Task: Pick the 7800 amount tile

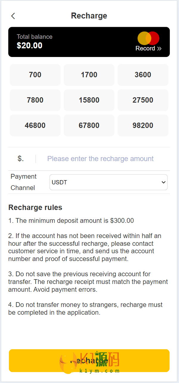Action: [x=35, y=100]
